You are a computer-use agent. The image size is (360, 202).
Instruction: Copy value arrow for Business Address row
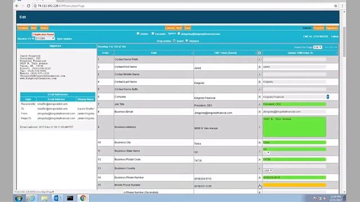[259, 127]
